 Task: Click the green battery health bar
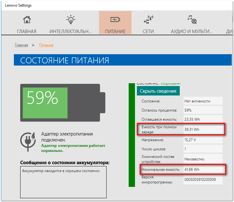pos(132,136)
